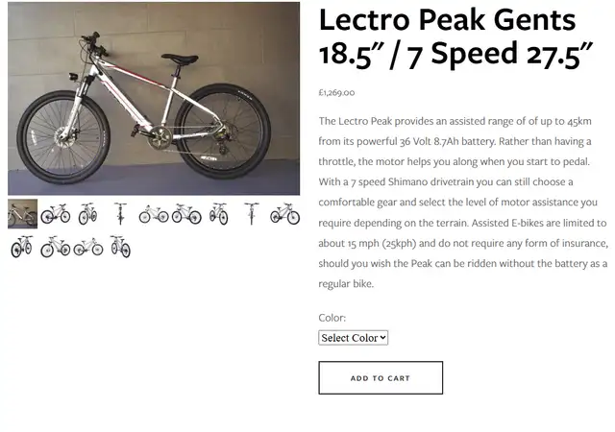Click the large main bike photo
Viewport: 615px width, 432px height.
(x=154, y=98)
